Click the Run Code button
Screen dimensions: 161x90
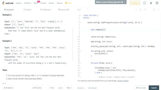(x=141, y=88)
